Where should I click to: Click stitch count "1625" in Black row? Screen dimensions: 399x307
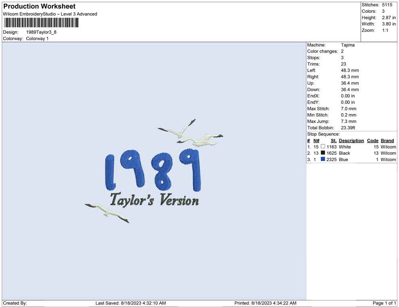pos(332,153)
